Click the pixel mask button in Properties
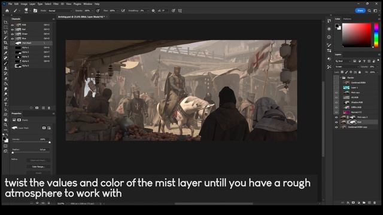383x215 pixels. [x=44, y=128]
